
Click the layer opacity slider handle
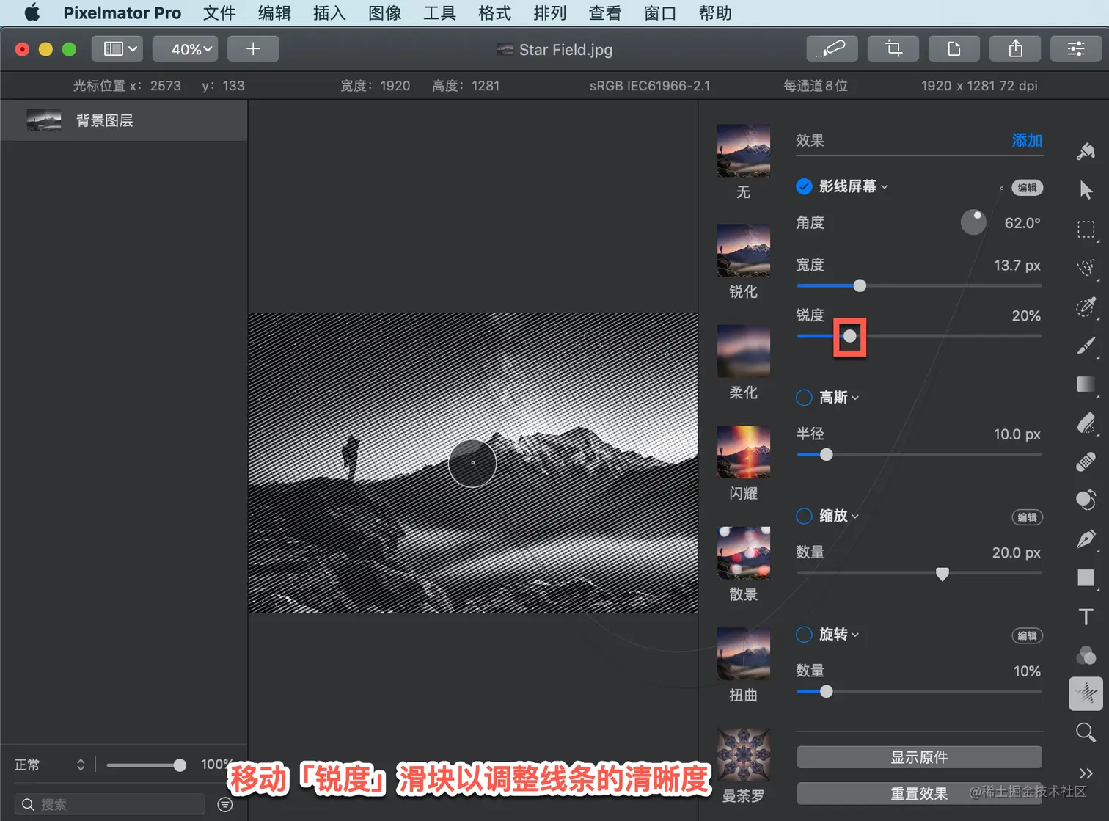click(180, 765)
